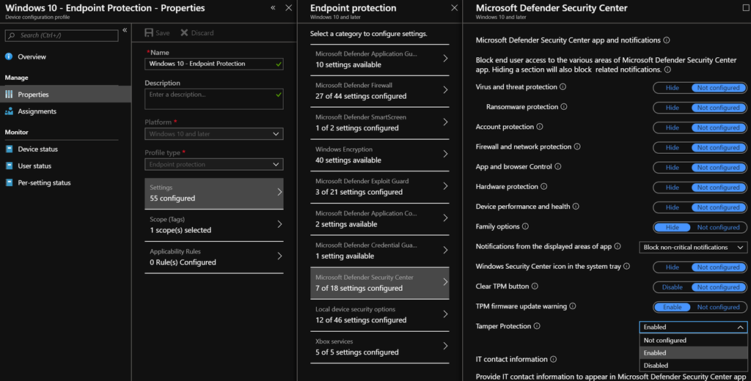Open Microsoft Defender Firewall category
This screenshot has width=751, height=381.
pyautogui.click(x=379, y=91)
